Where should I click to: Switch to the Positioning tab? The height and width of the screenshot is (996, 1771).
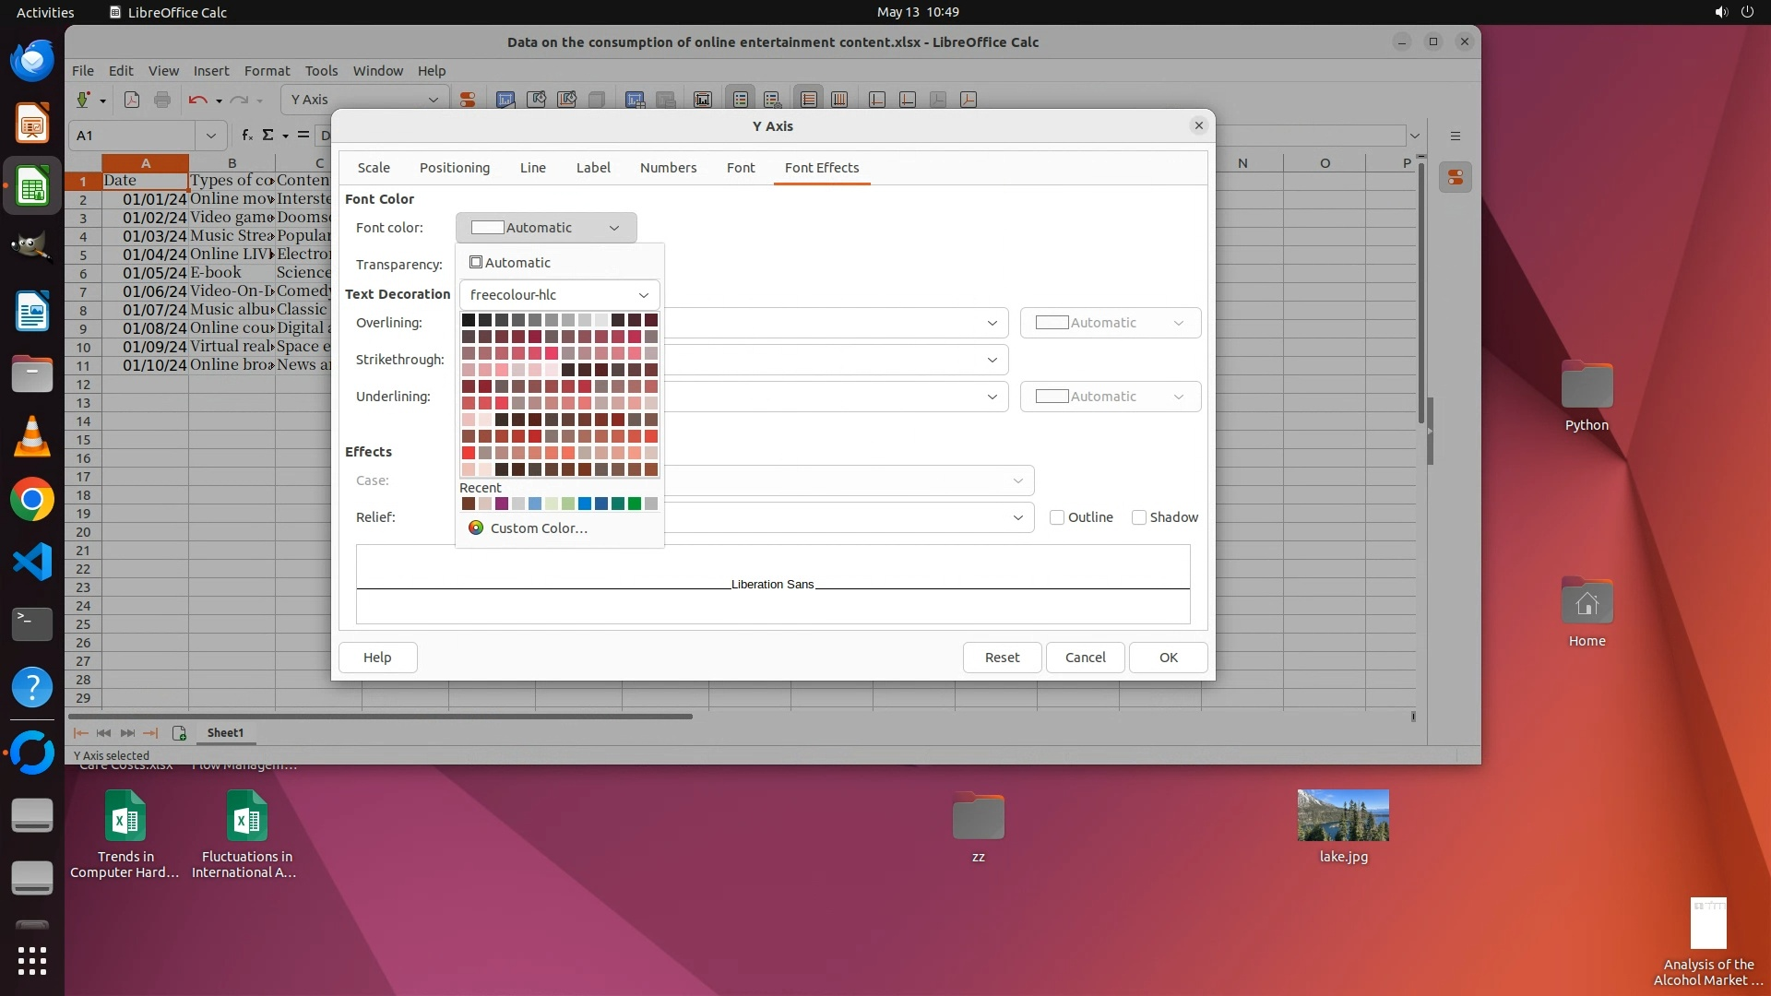coord(454,168)
